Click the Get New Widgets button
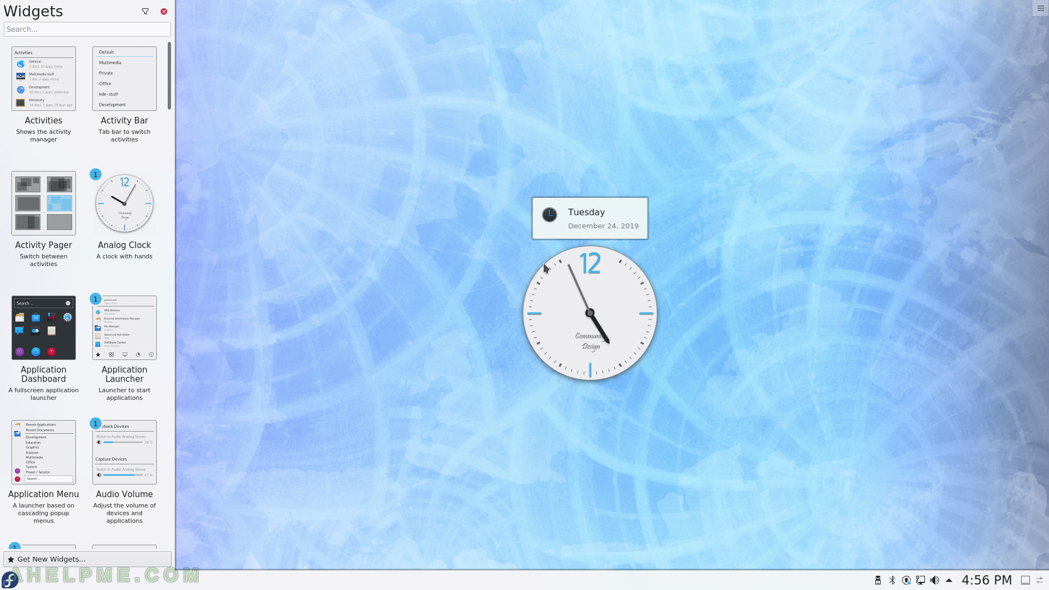This screenshot has width=1049, height=590. pos(87,559)
